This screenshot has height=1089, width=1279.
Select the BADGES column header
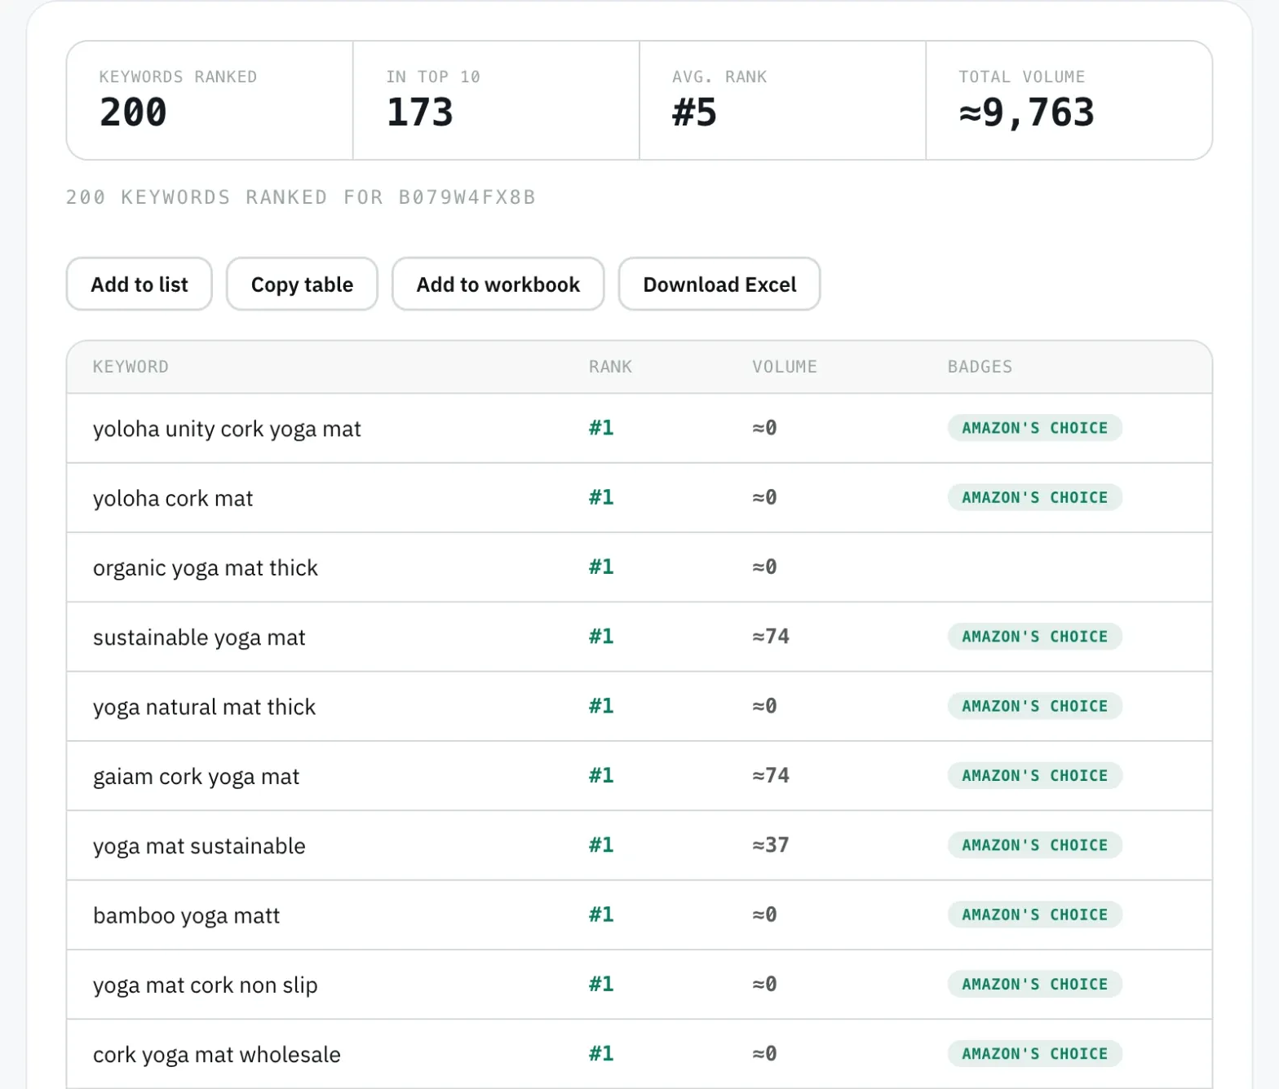tap(980, 367)
